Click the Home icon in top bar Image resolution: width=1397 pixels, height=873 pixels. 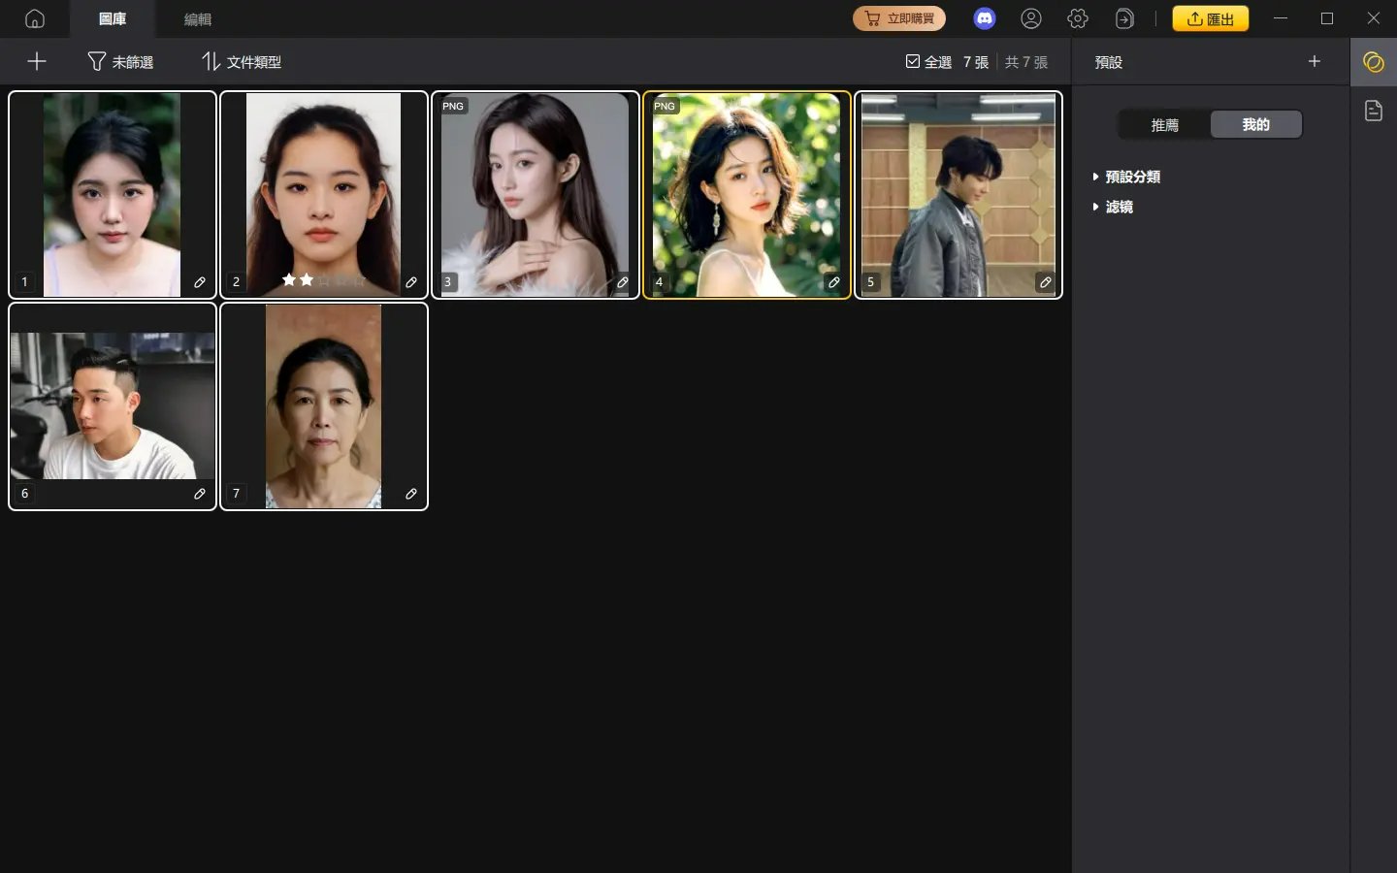(35, 18)
